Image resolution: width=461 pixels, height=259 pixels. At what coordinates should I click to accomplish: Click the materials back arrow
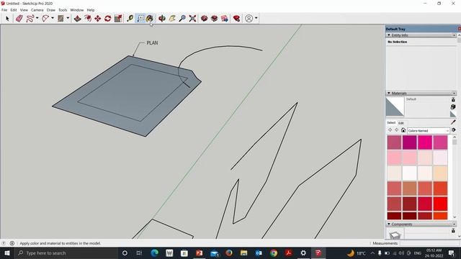pyautogui.click(x=390, y=130)
